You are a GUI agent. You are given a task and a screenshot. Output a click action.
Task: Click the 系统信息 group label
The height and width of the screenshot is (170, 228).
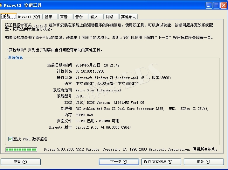click(x=15, y=58)
